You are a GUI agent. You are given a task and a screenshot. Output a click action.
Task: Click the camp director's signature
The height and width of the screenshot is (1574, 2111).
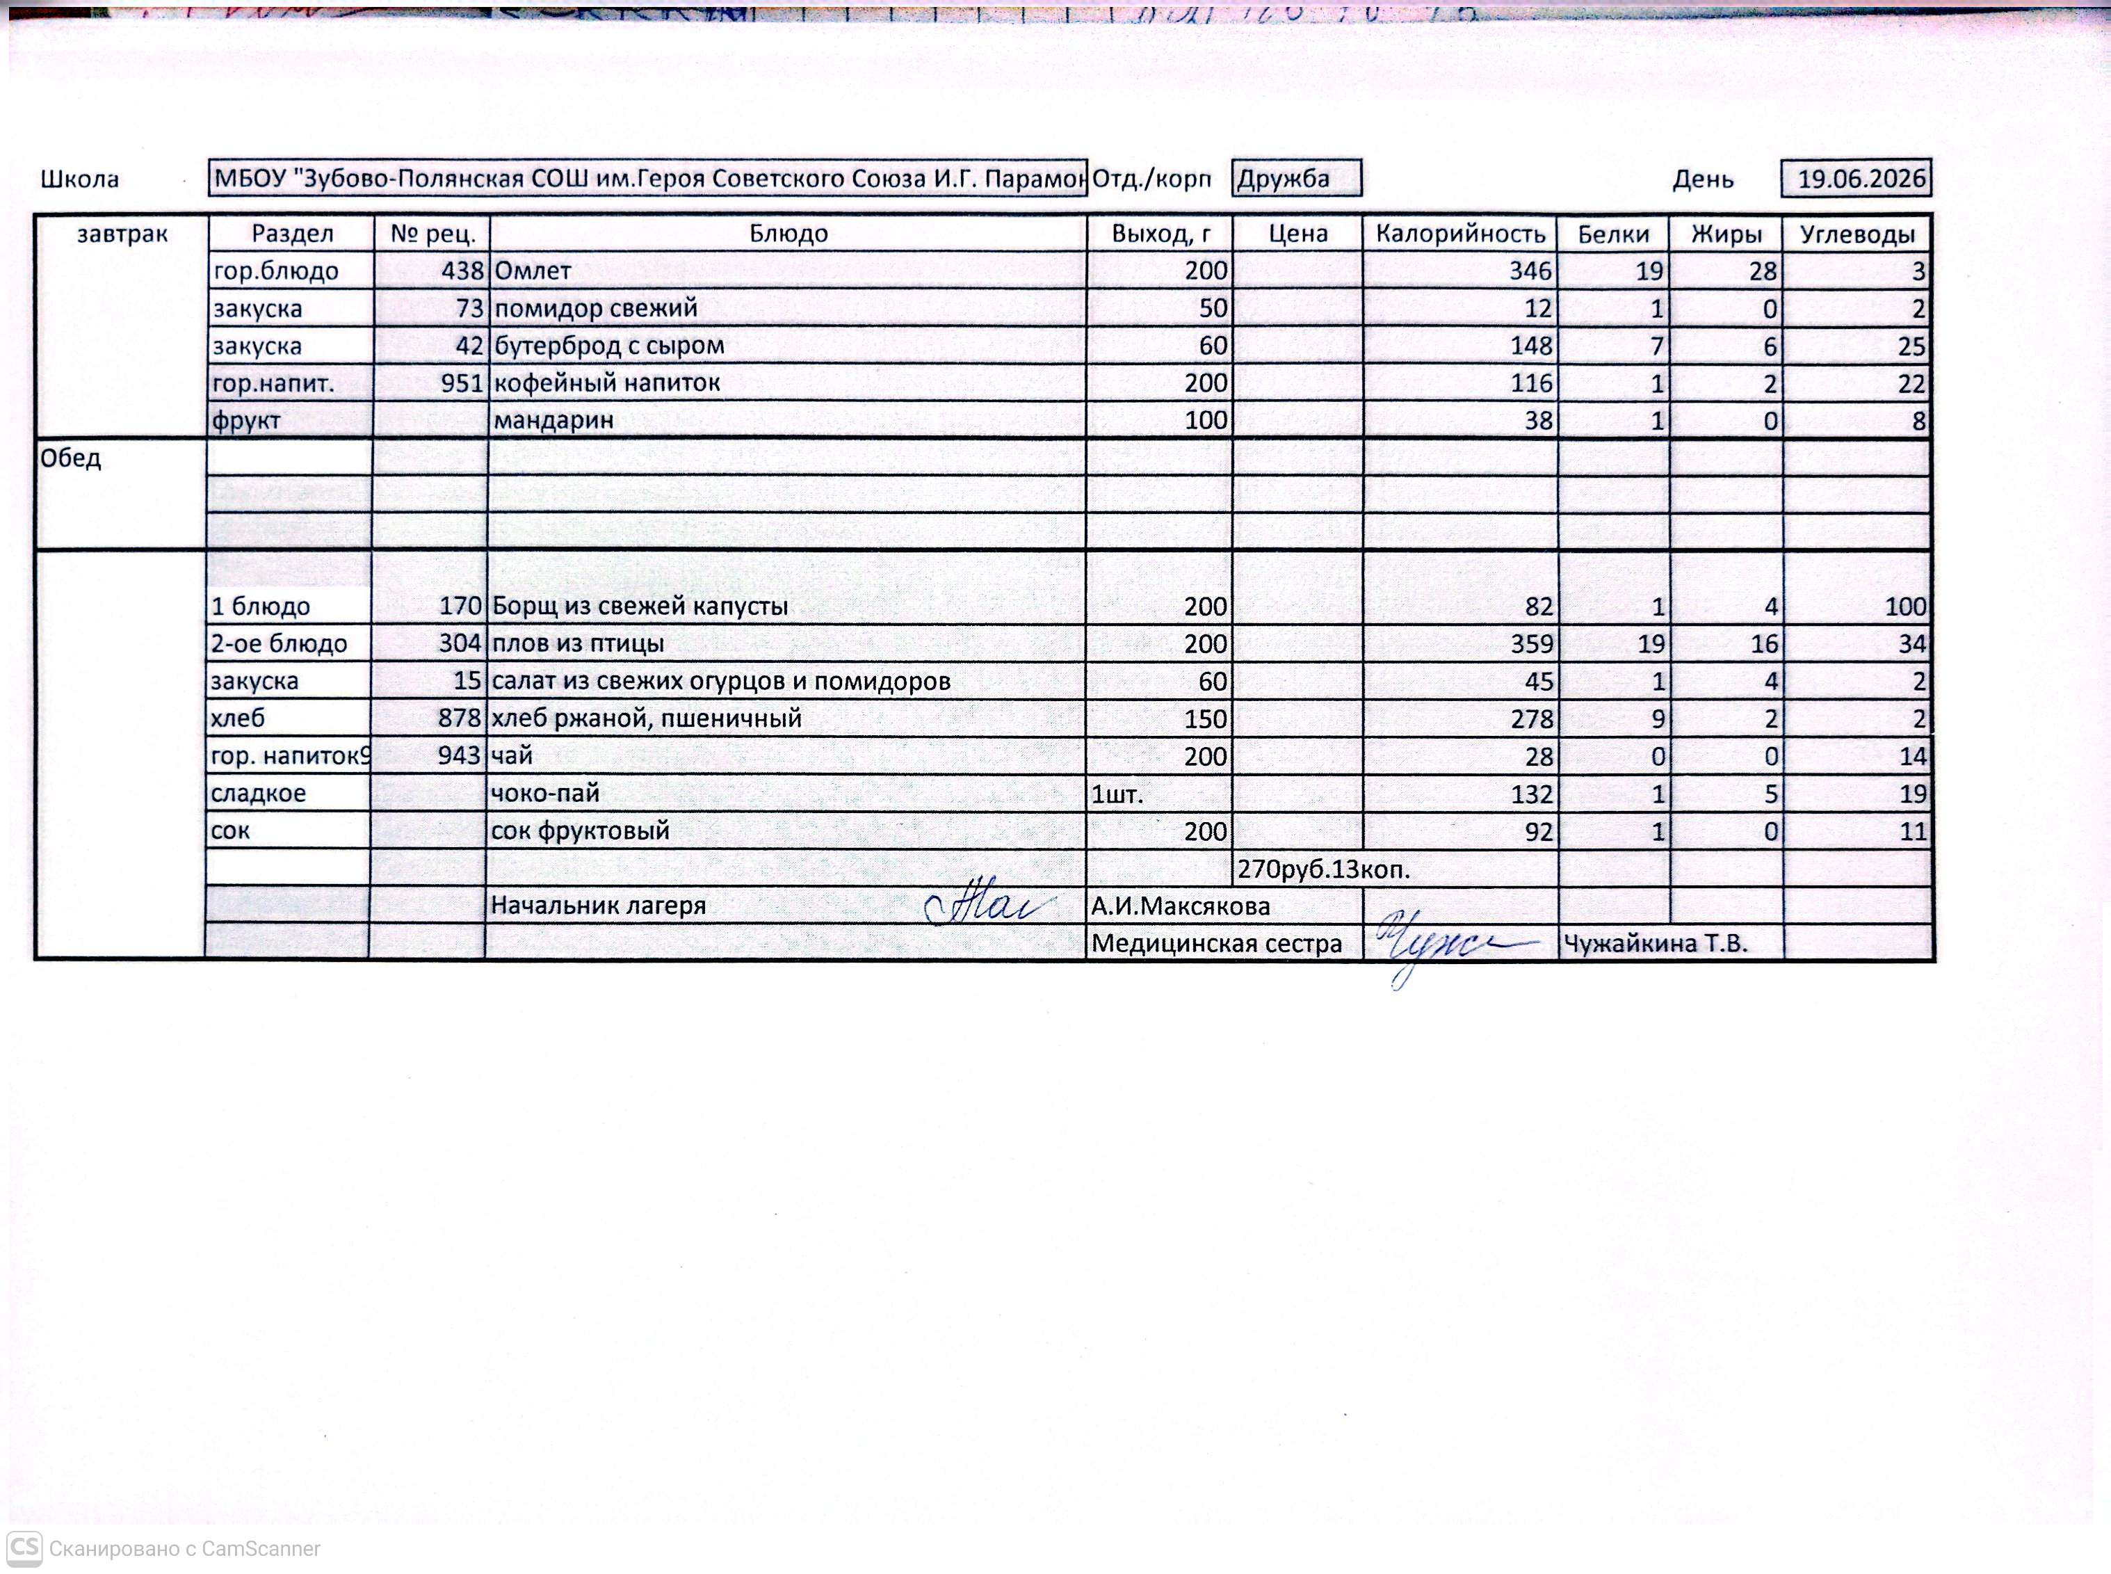tap(989, 904)
